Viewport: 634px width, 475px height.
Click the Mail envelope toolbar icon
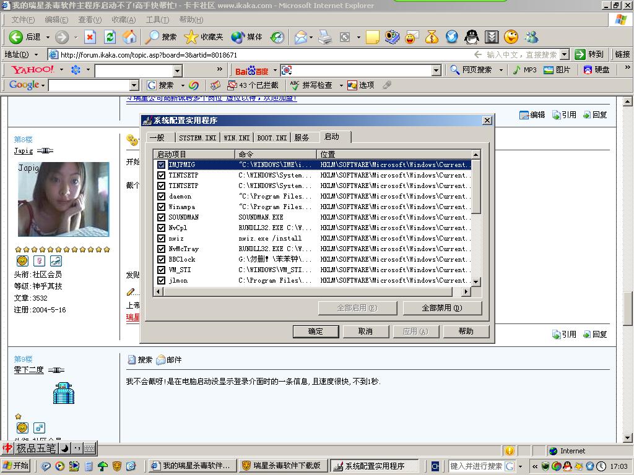tap(301, 37)
